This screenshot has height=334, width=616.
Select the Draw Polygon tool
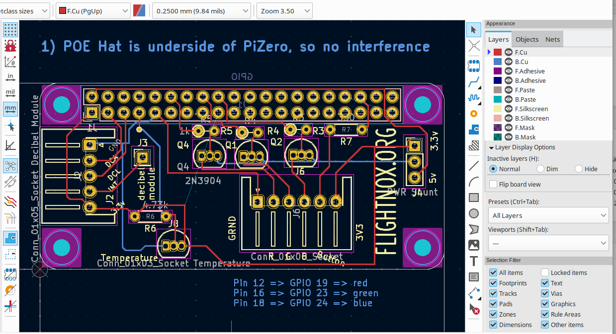474,229
